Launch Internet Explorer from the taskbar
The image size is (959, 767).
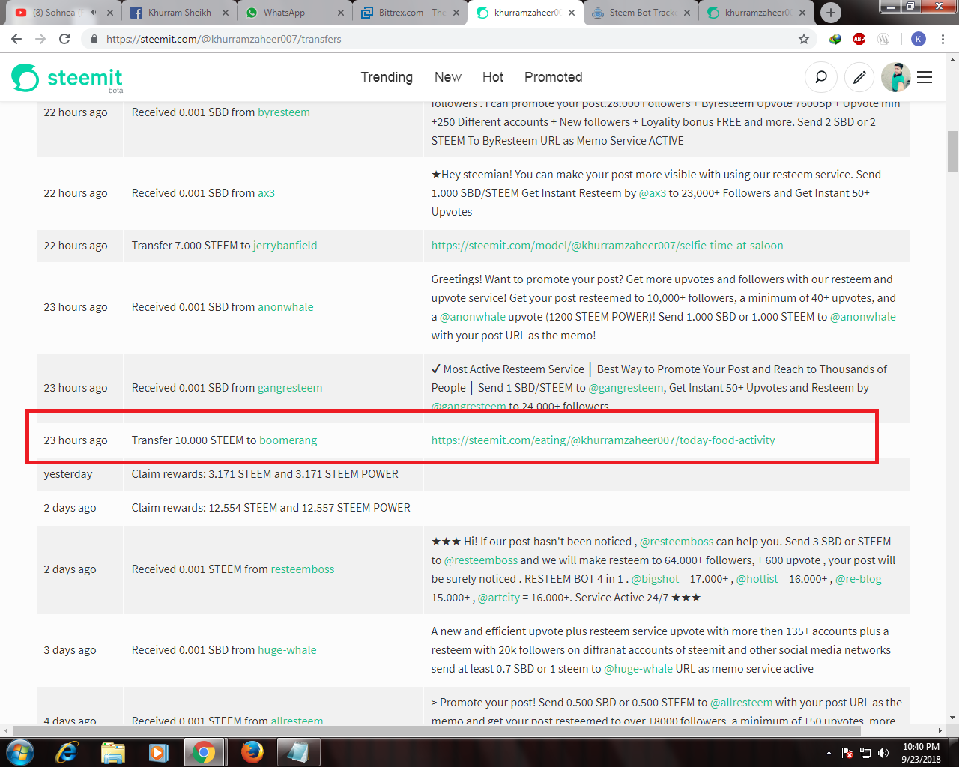tap(66, 752)
